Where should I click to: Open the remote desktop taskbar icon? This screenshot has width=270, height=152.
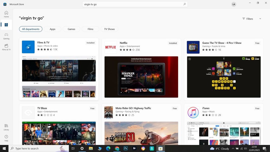click(99, 148)
